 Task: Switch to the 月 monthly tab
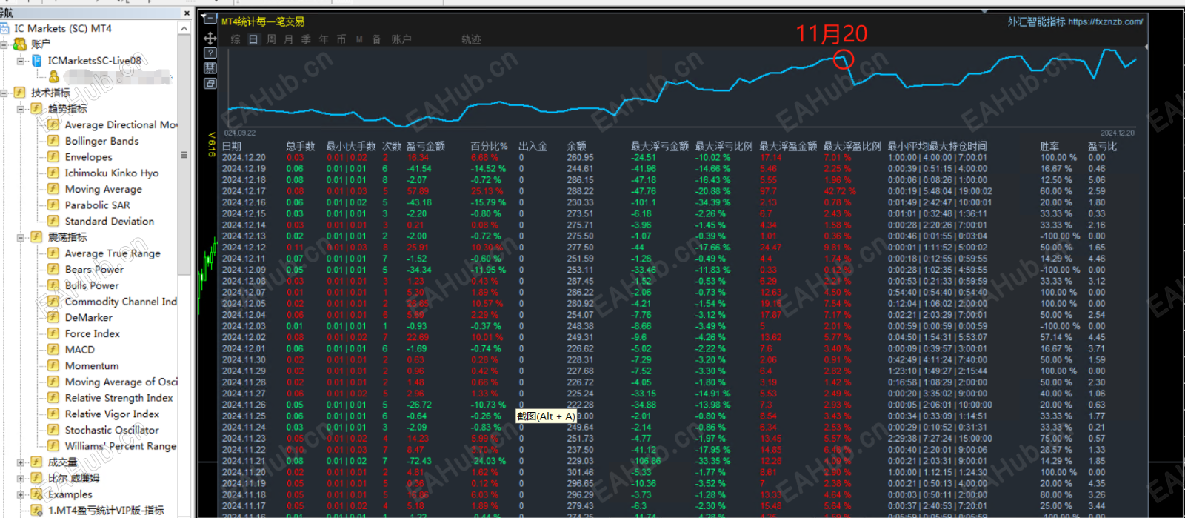click(289, 39)
